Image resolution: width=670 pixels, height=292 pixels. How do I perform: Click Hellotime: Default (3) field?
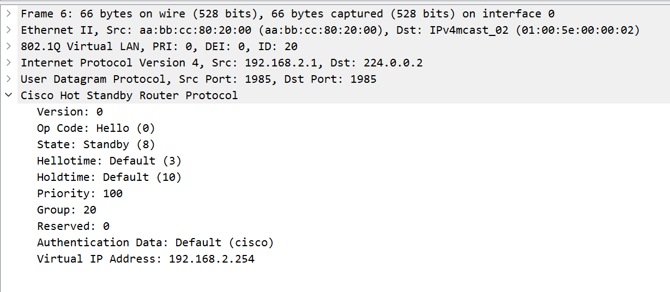point(109,161)
